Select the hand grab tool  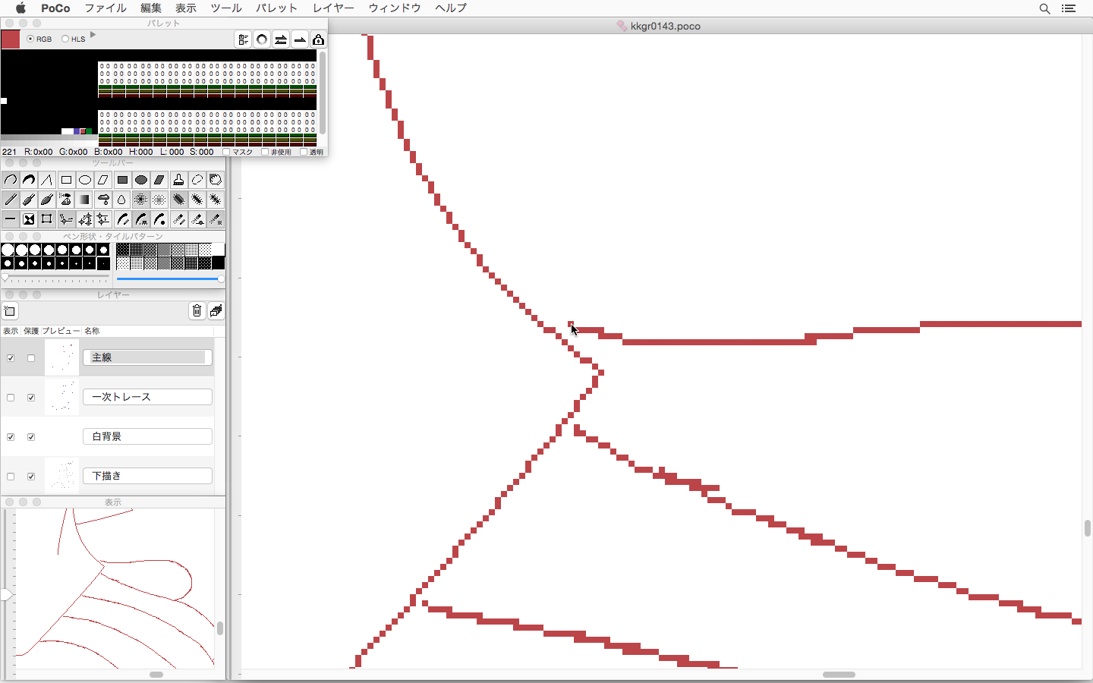(x=216, y=181)
